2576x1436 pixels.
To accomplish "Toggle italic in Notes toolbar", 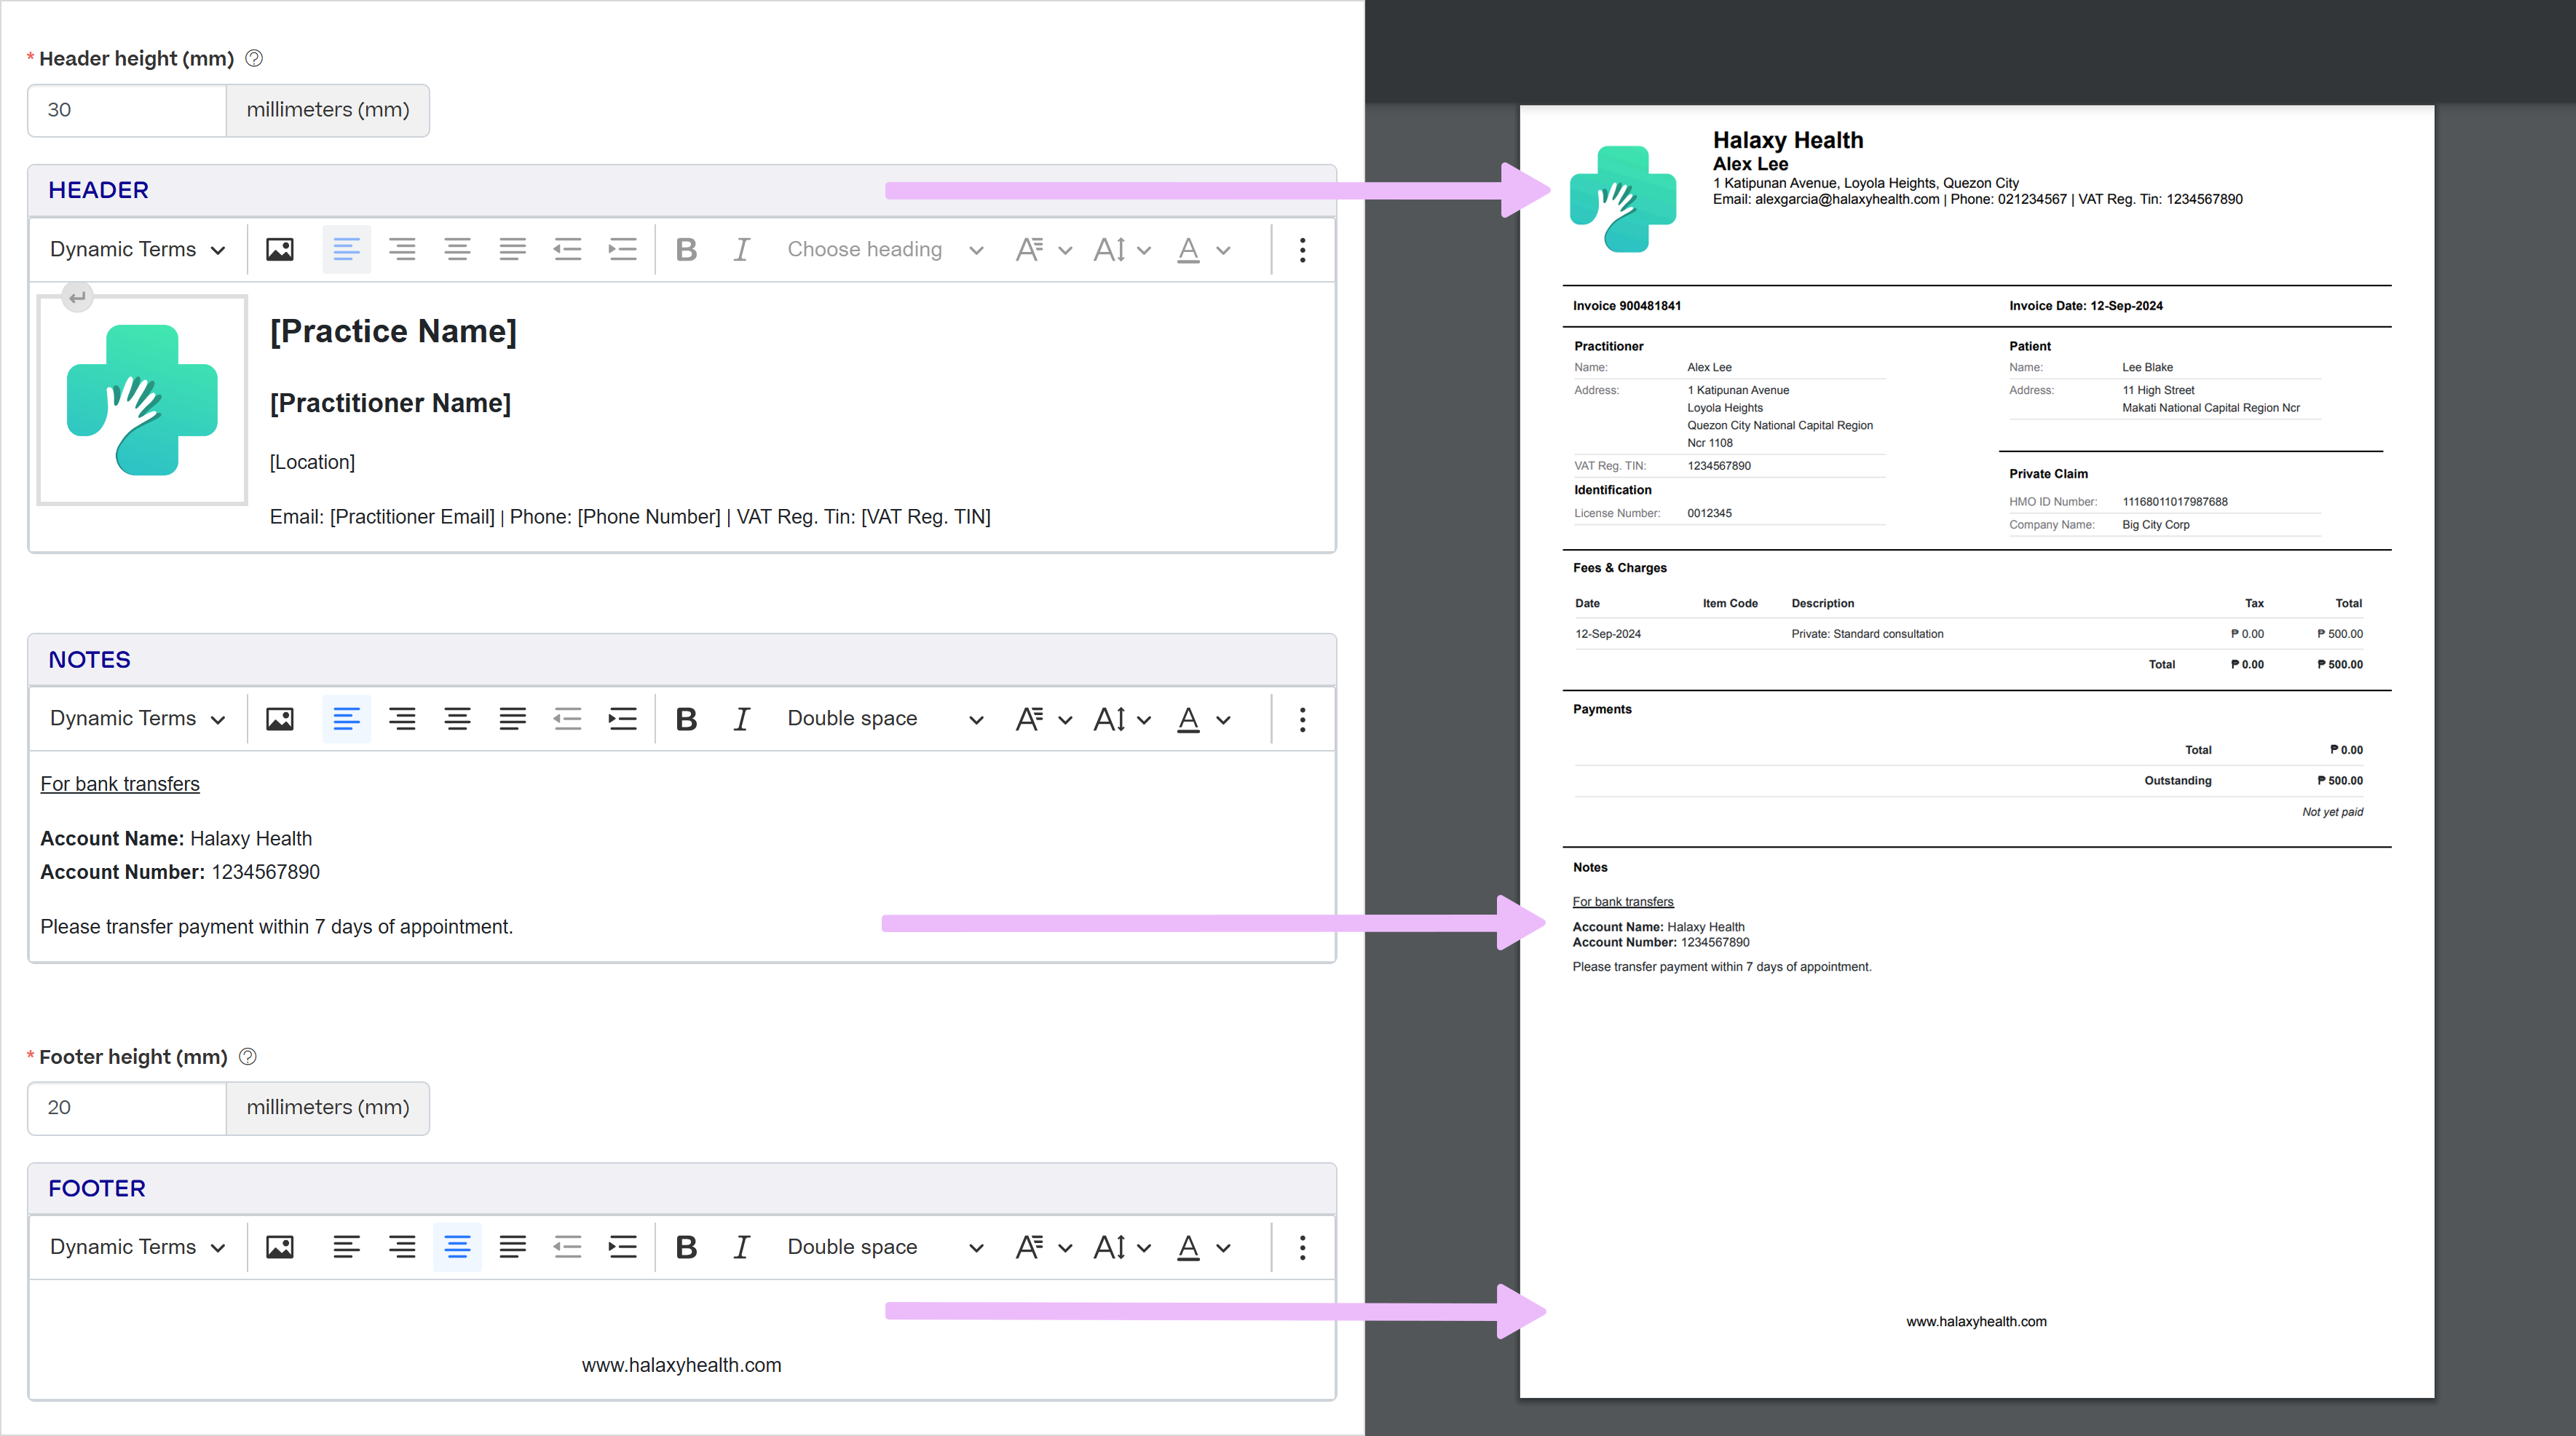I will pyautogui.click(x=741, y=719).
